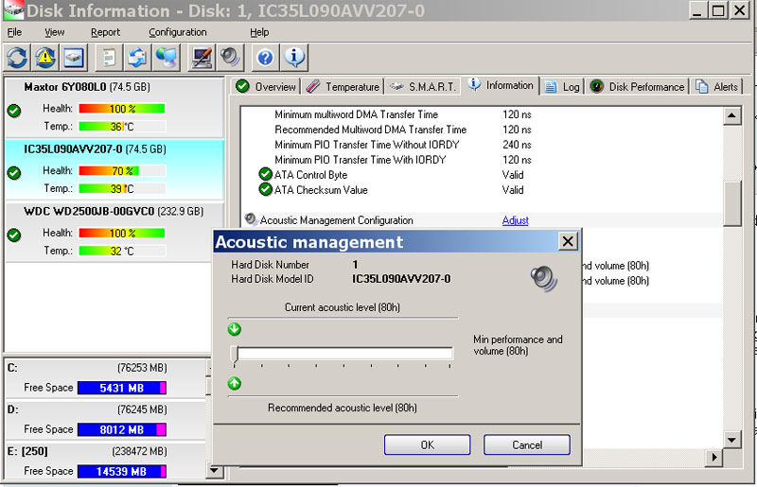The height and width of the screenshot is (487, 757).
Task: Open the Configuration menu
Action: point(177,32)
